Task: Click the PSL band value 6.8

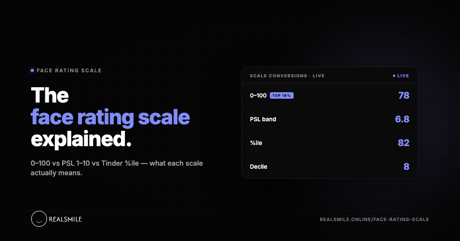Action: tap(402, 119)
